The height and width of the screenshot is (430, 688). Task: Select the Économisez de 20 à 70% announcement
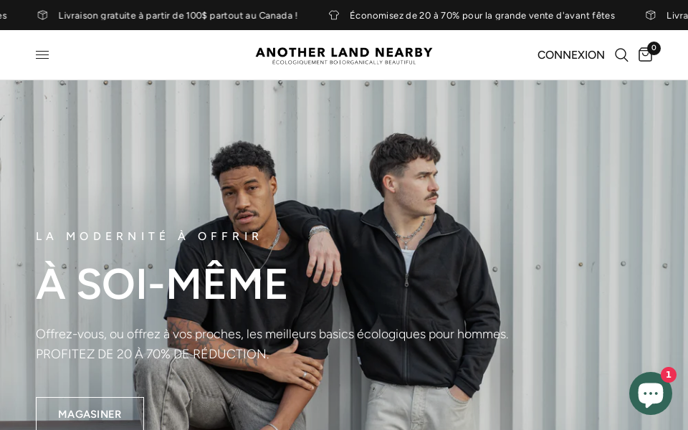tap(482, 15)
